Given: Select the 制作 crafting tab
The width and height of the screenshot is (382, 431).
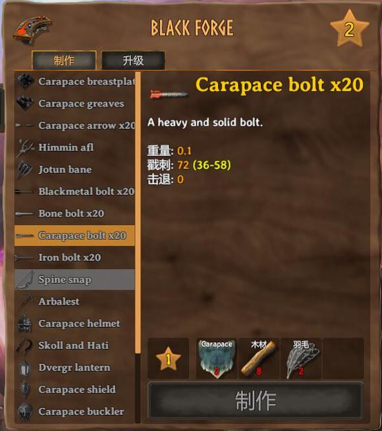Looking at the screenshot, I should point(64,60).
